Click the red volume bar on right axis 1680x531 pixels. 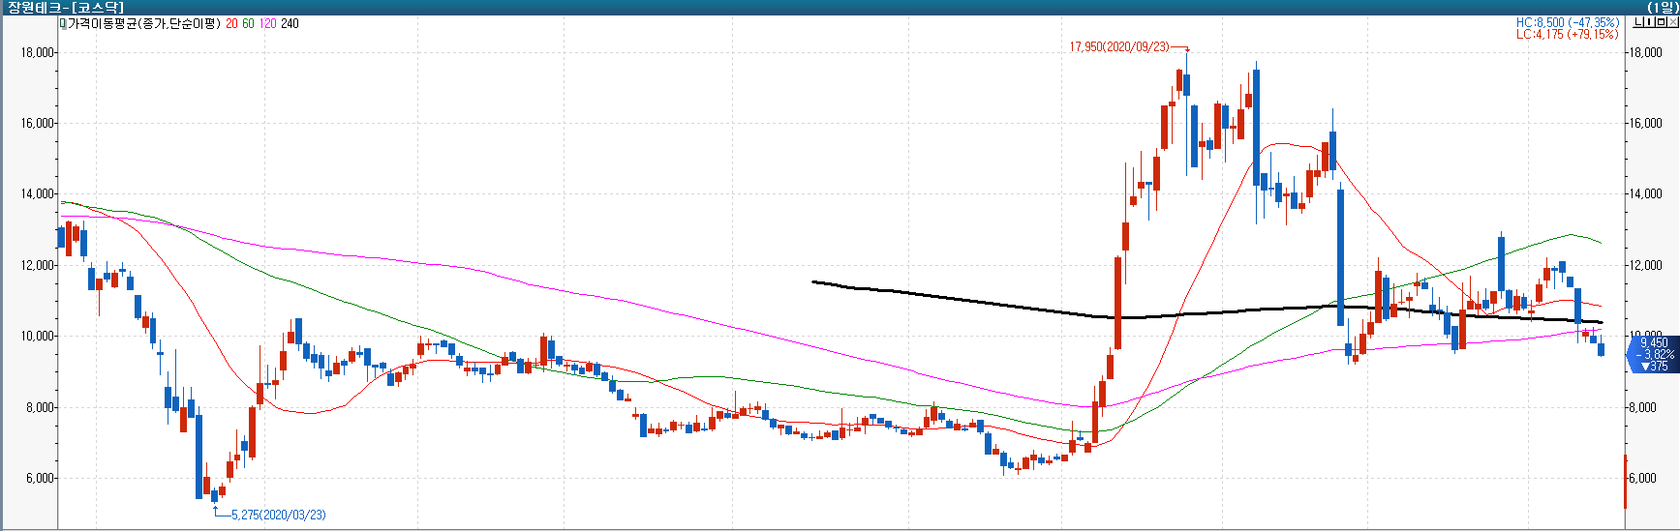click(x=1626, y=481)
